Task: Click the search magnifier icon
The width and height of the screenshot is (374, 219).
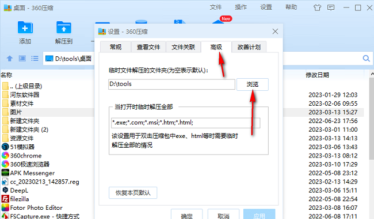Action: click(x=366, y=59)
